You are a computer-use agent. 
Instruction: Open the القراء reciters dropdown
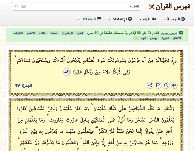pos(148,19)
